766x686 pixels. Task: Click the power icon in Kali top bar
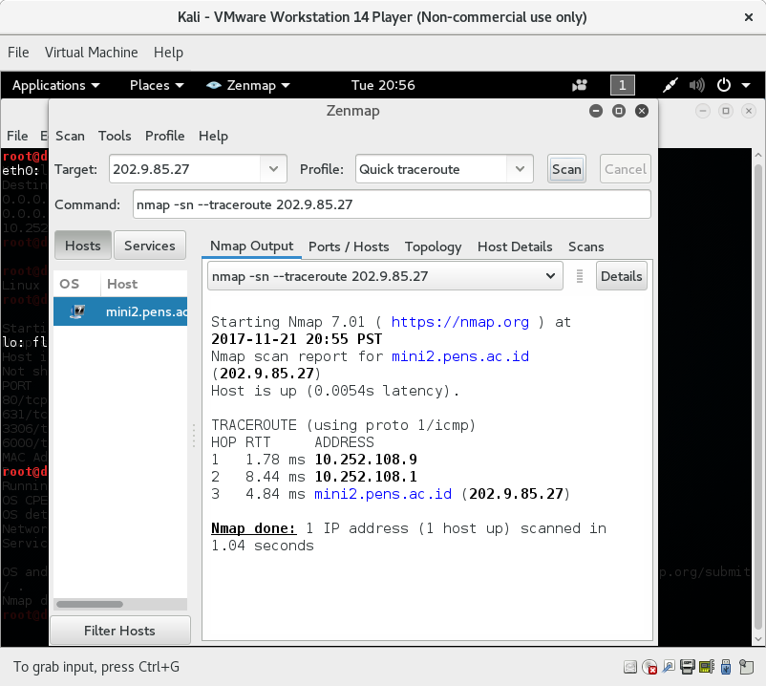click(x=724, y=85)
